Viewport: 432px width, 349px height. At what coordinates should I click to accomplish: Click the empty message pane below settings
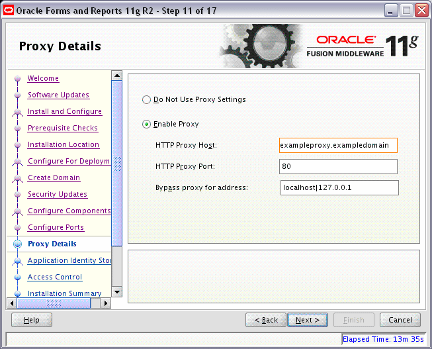(x=274, y=276)
